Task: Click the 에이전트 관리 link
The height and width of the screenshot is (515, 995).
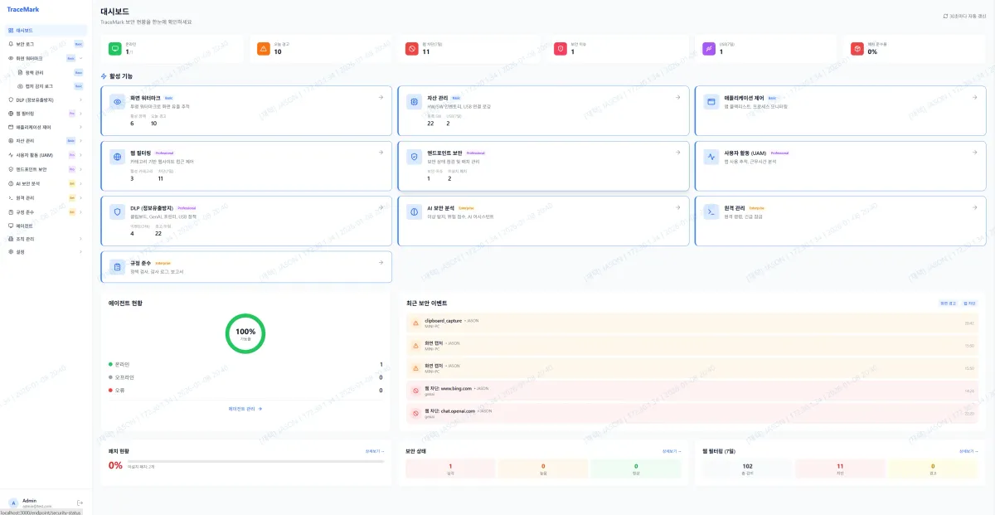Action: pos(245,409)
